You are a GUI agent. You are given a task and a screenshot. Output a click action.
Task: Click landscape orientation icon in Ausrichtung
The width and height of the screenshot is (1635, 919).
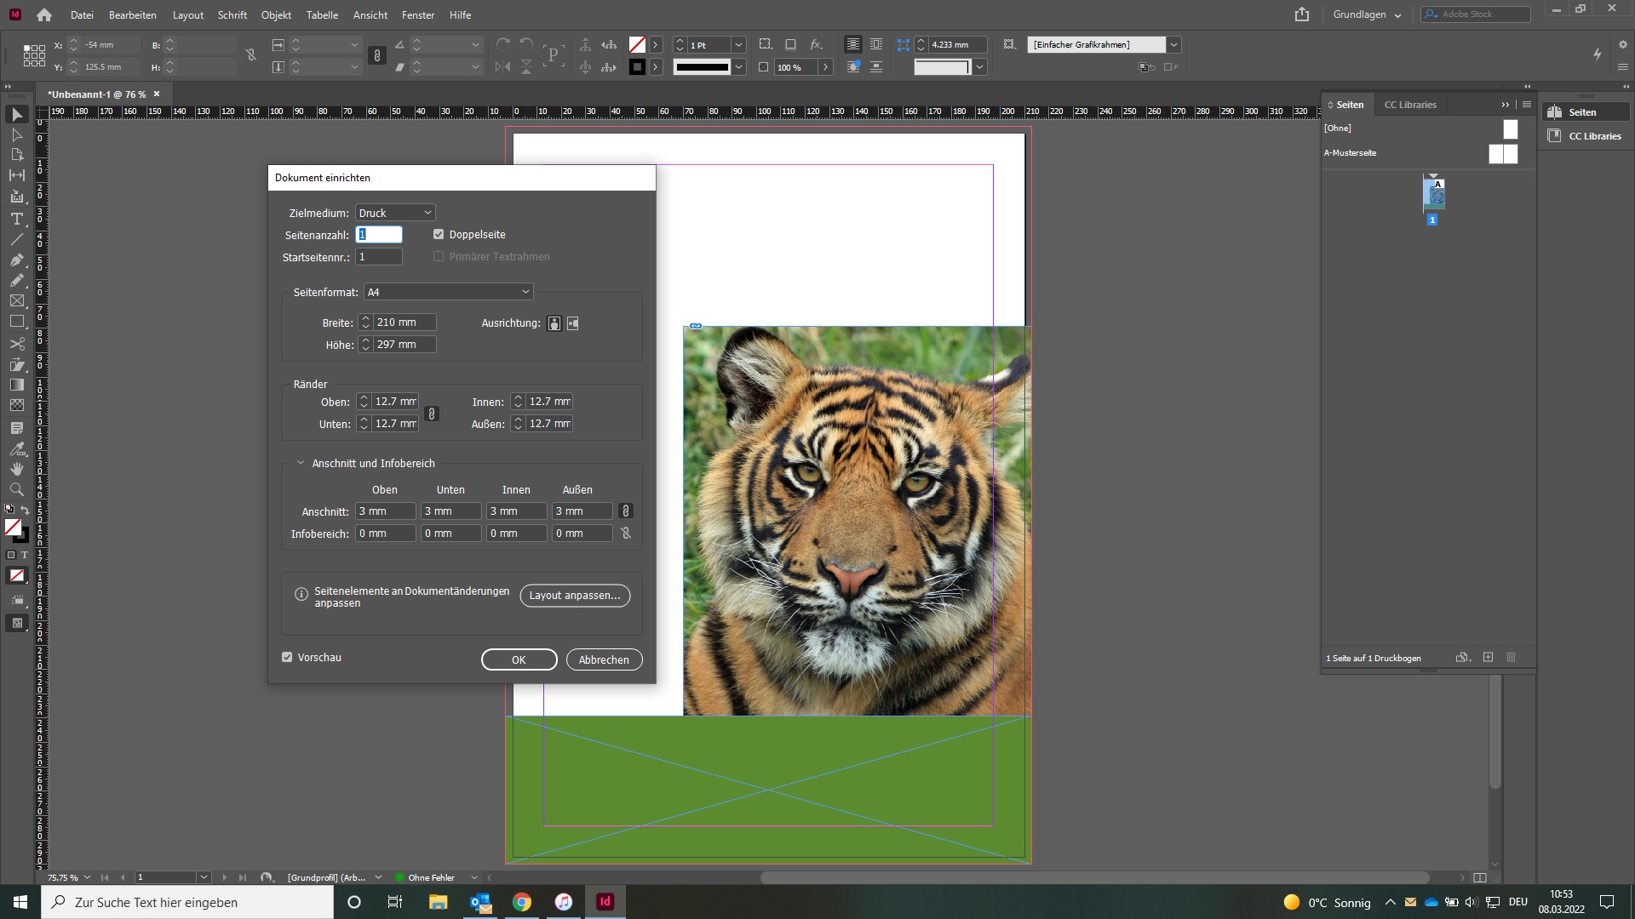click(573, 323)
